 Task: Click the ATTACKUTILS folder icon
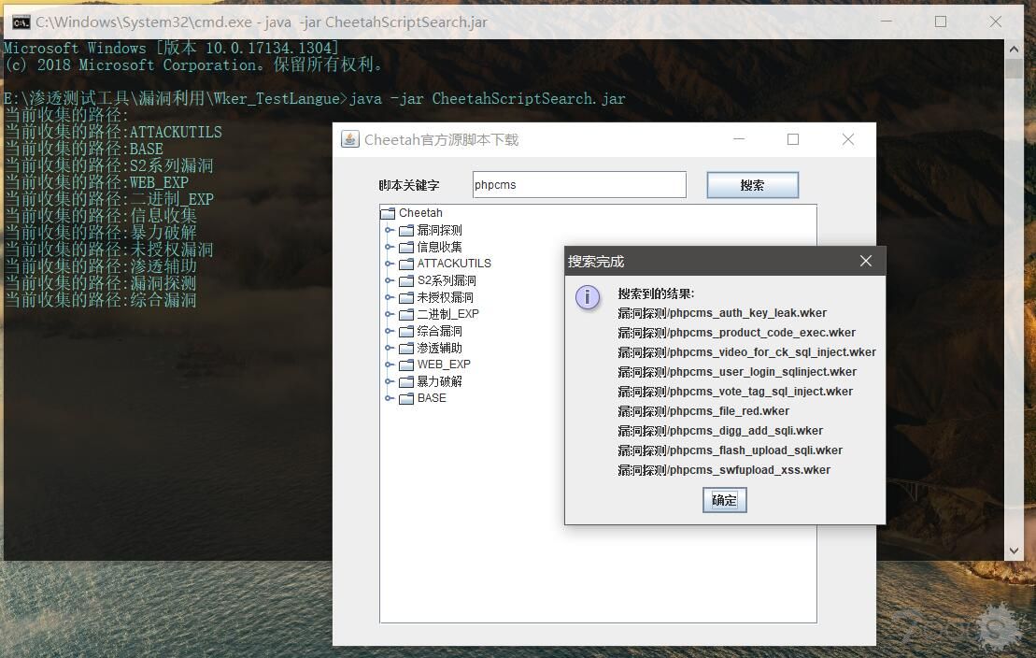tap(406, 264)
